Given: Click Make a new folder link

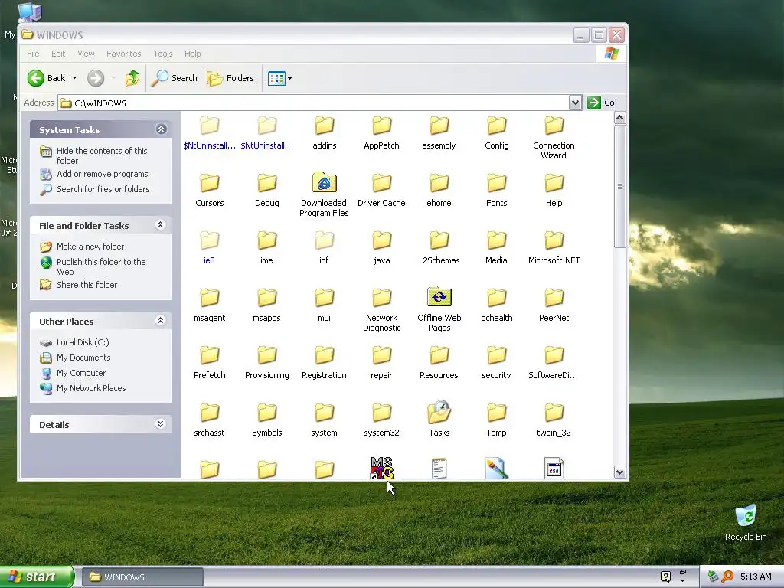Looking at the screenshot, I should (90, 247).
